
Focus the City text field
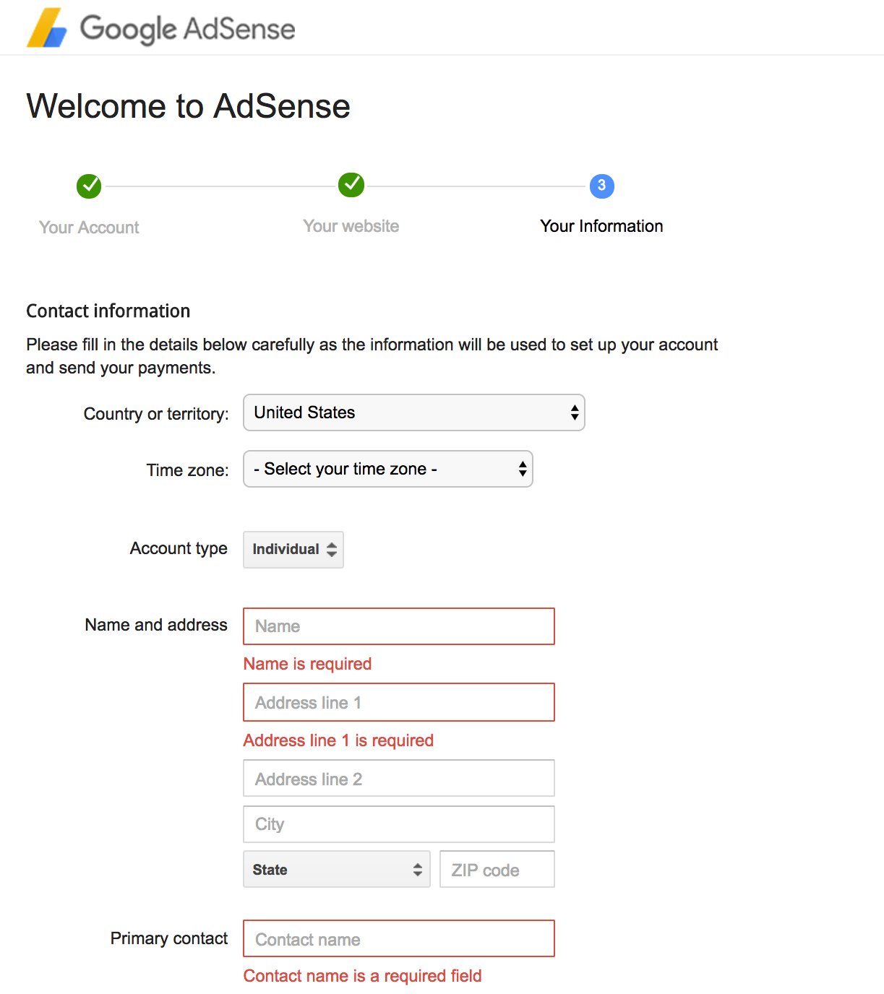tap(399, 824)
